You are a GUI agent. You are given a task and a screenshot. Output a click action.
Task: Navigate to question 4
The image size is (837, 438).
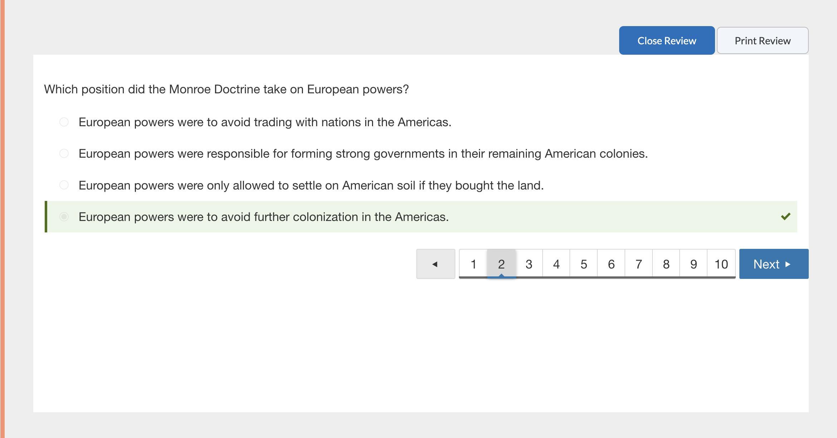556,264
